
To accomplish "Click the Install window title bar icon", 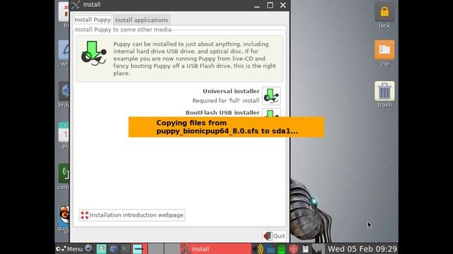I will click(76, 5).
